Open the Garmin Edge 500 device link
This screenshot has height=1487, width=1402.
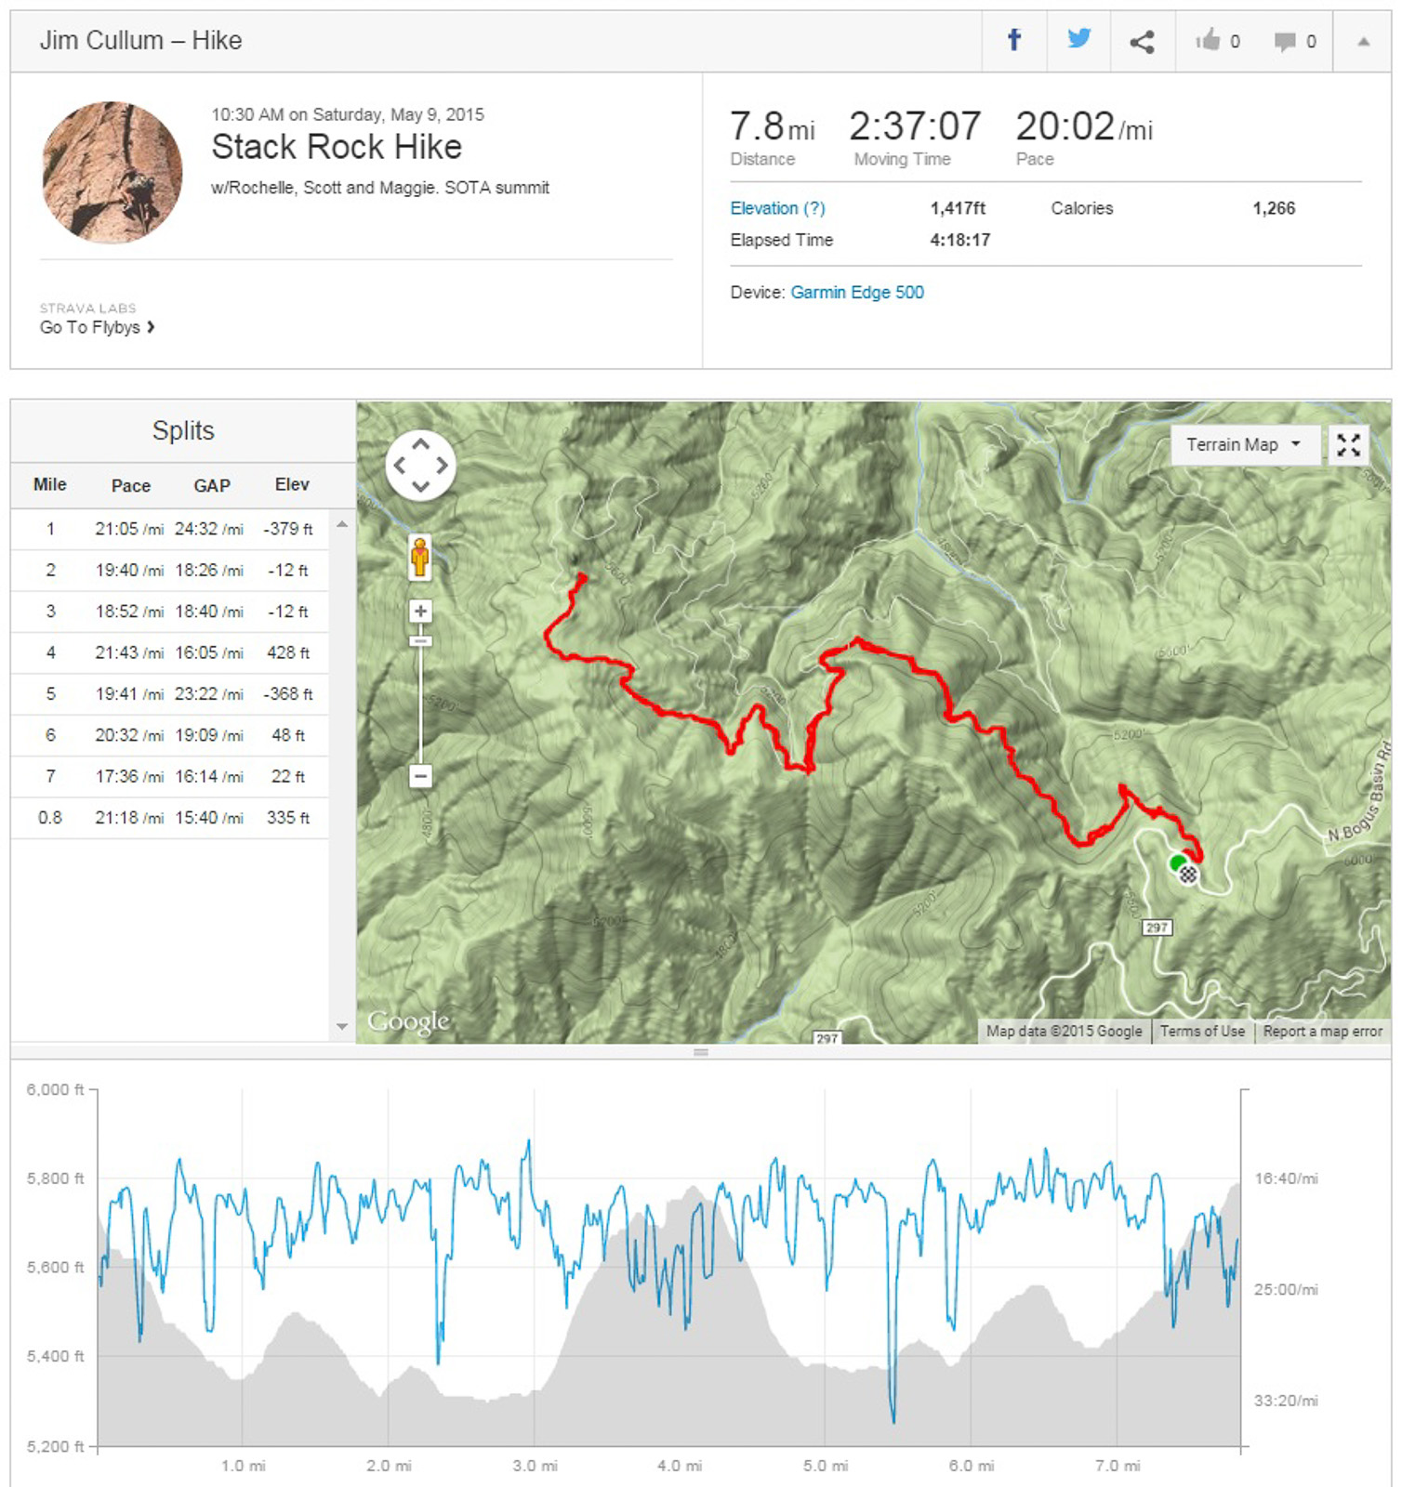click(856, 293)
